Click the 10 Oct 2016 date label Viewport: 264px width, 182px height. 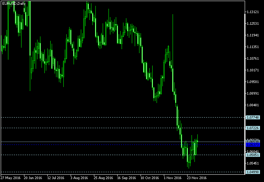pyautogui.click(x=150, y=178)
